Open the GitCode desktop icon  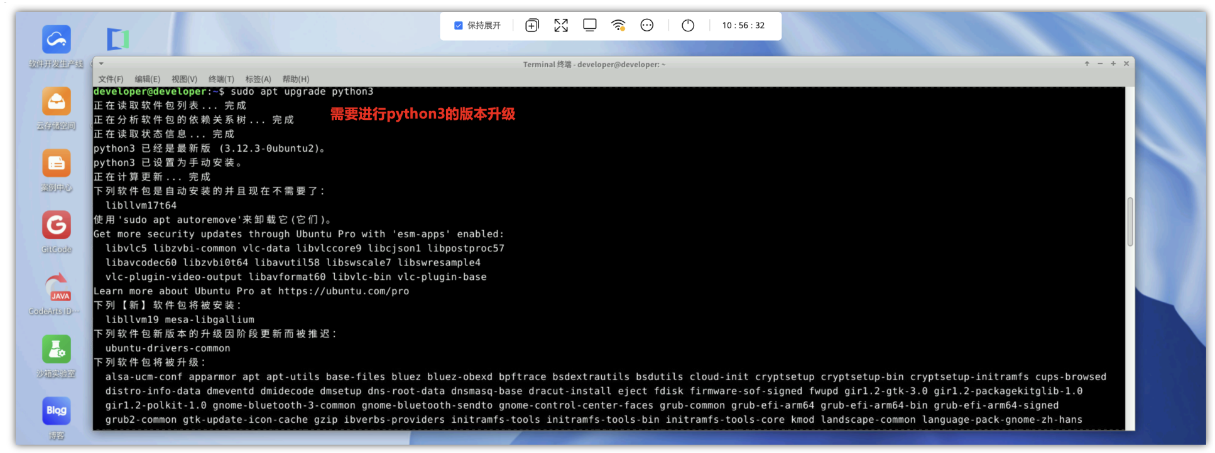[56, 225]
